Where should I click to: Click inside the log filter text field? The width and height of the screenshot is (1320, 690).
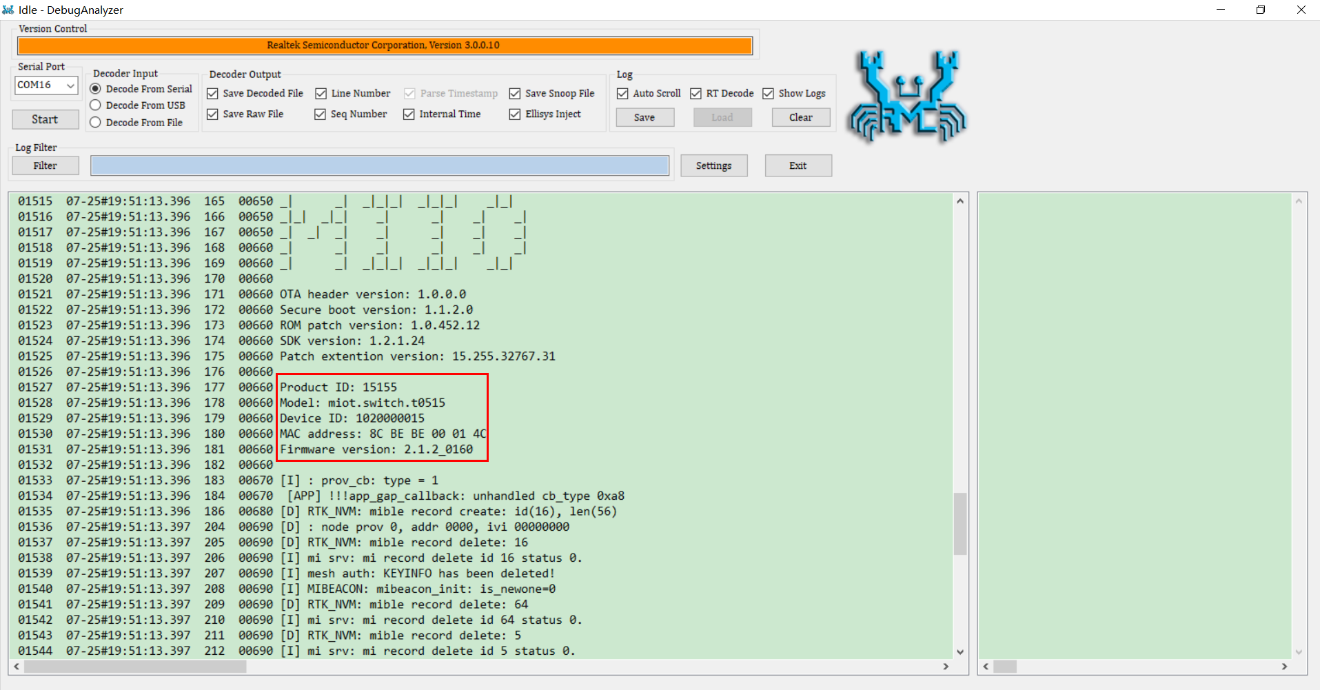tap(379, 166)
